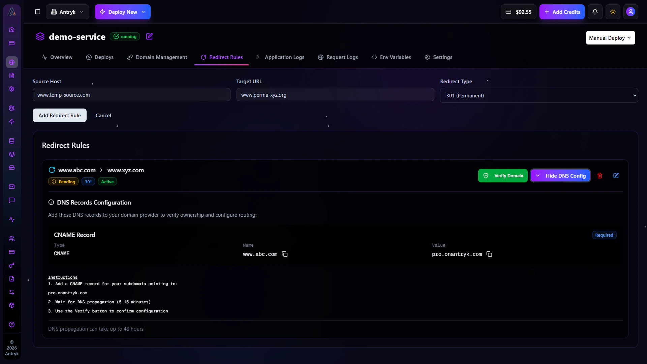Switch to the Deploys tab
Viewport: 647px width, 364px height.
tap(100, 57)
